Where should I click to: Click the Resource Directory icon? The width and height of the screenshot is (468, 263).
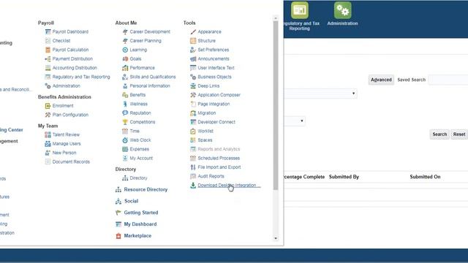tap(118, 190)
